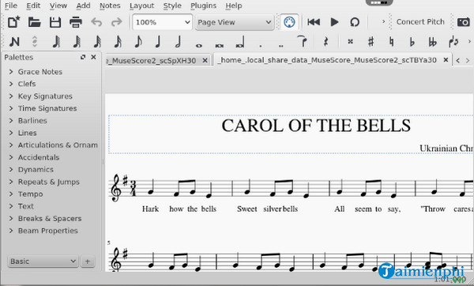Toggle note input mode N
474x286 pixels.
point(14,42)
